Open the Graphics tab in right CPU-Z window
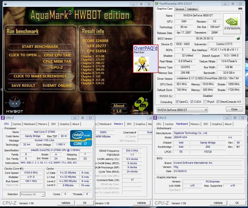Screen dimensions: 248x208 [x=217, y=124]
